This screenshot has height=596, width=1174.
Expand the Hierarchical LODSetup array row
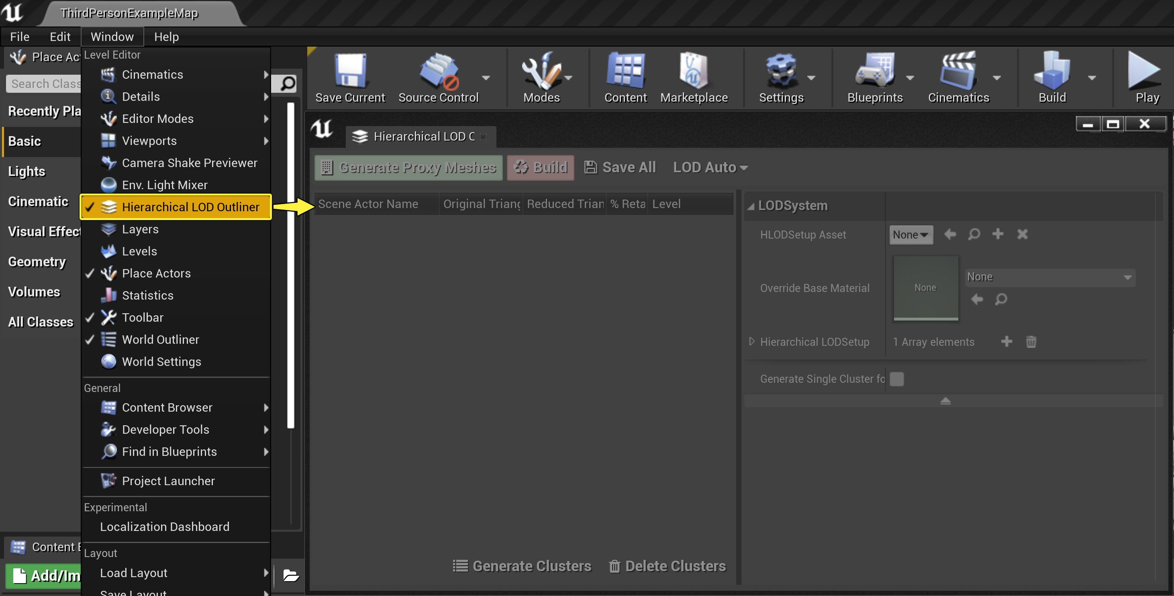751,342
